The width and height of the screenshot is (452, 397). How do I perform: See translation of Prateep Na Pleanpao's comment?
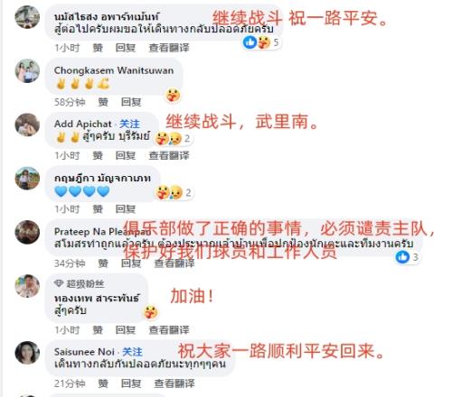pos(174,263)
